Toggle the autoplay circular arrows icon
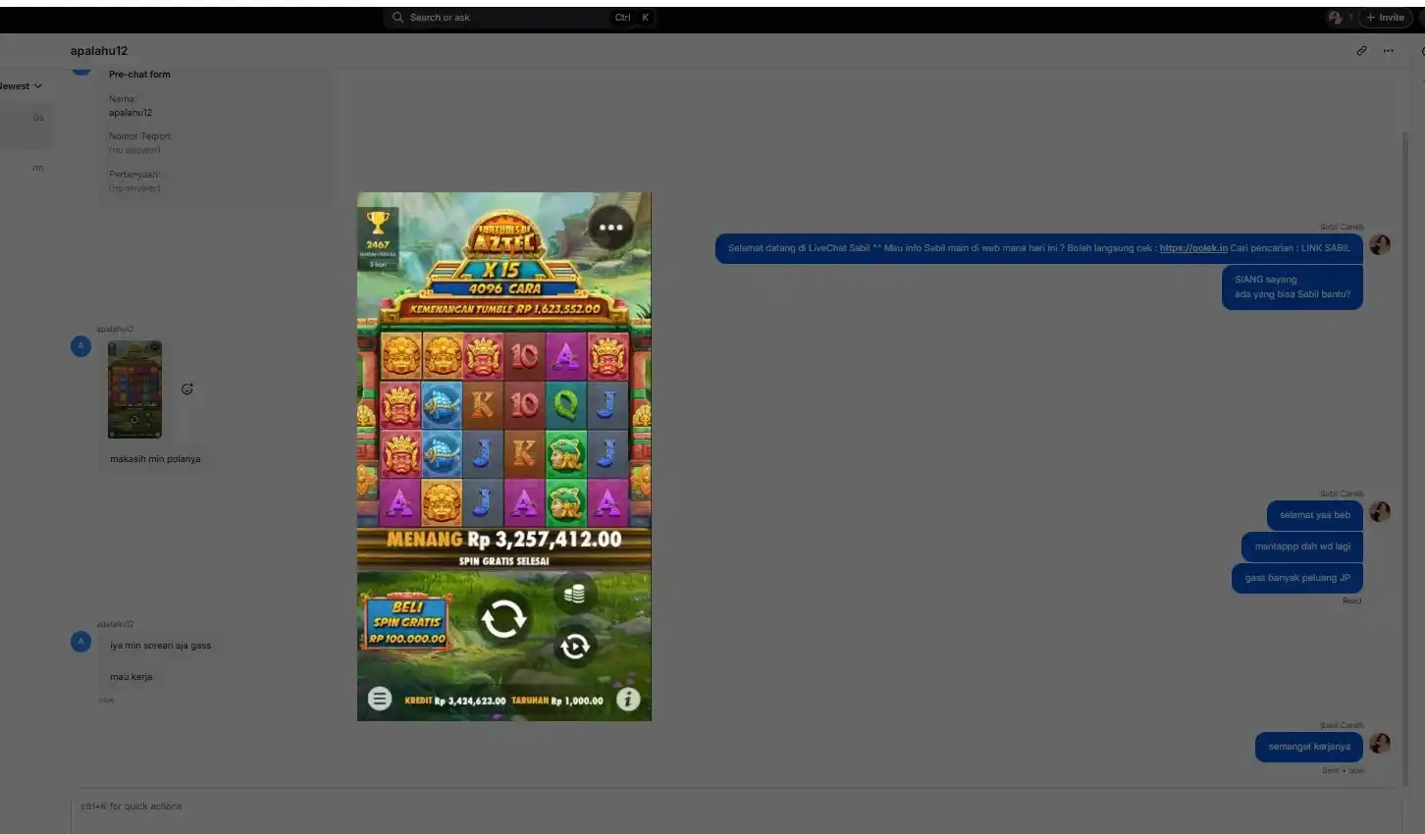The width and height of the screenshot is (1425, 834). click(575, 646)
